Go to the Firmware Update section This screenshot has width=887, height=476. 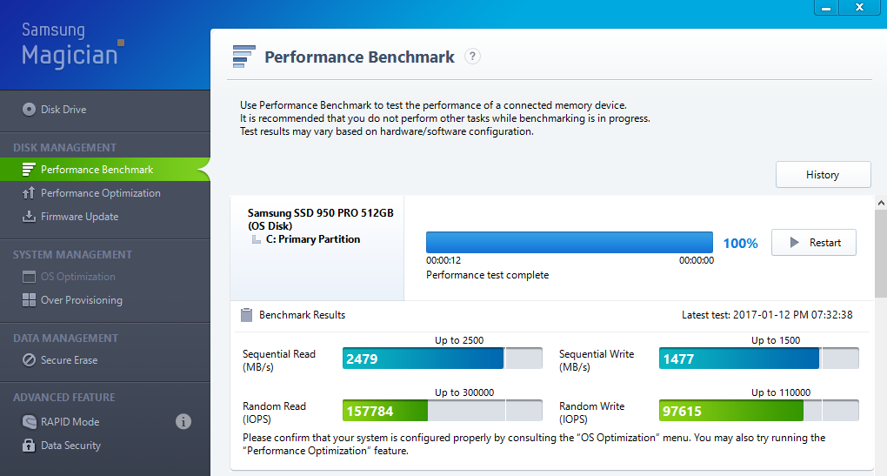(x=79, y=217)
